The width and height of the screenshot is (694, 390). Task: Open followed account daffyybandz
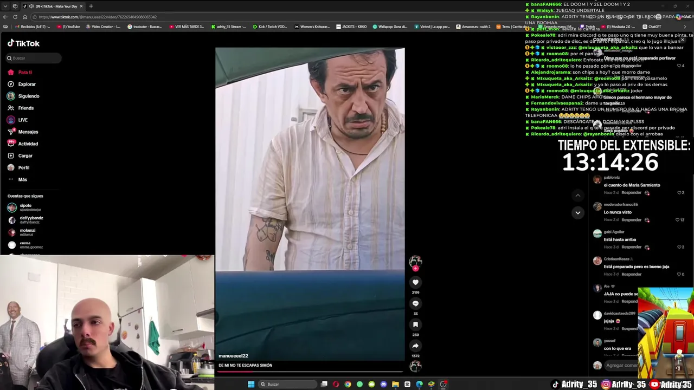click(x=25, y=220)
